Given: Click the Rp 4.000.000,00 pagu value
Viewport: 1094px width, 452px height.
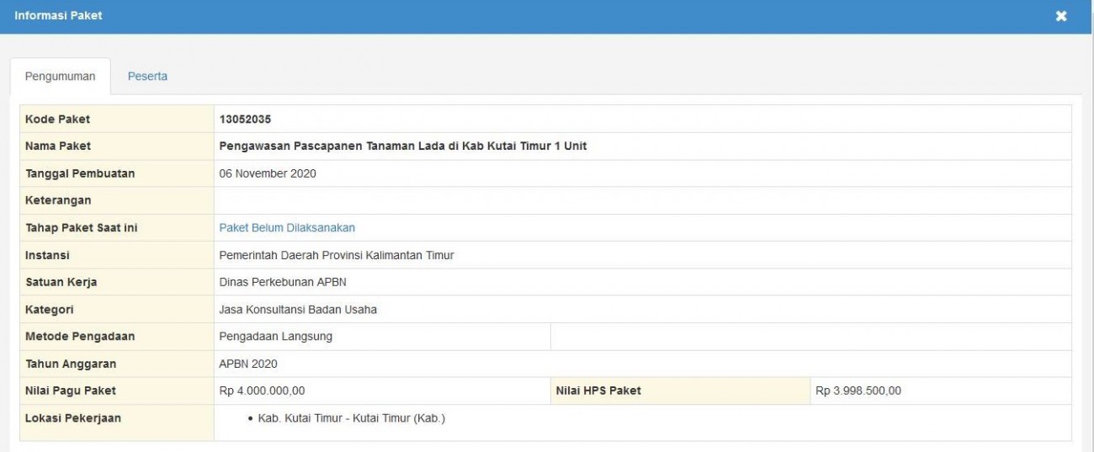Looking at the screenshot, I should click(268, 391).
